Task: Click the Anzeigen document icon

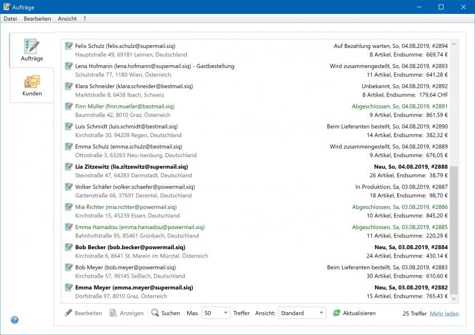Action: [x=114, y=313]
